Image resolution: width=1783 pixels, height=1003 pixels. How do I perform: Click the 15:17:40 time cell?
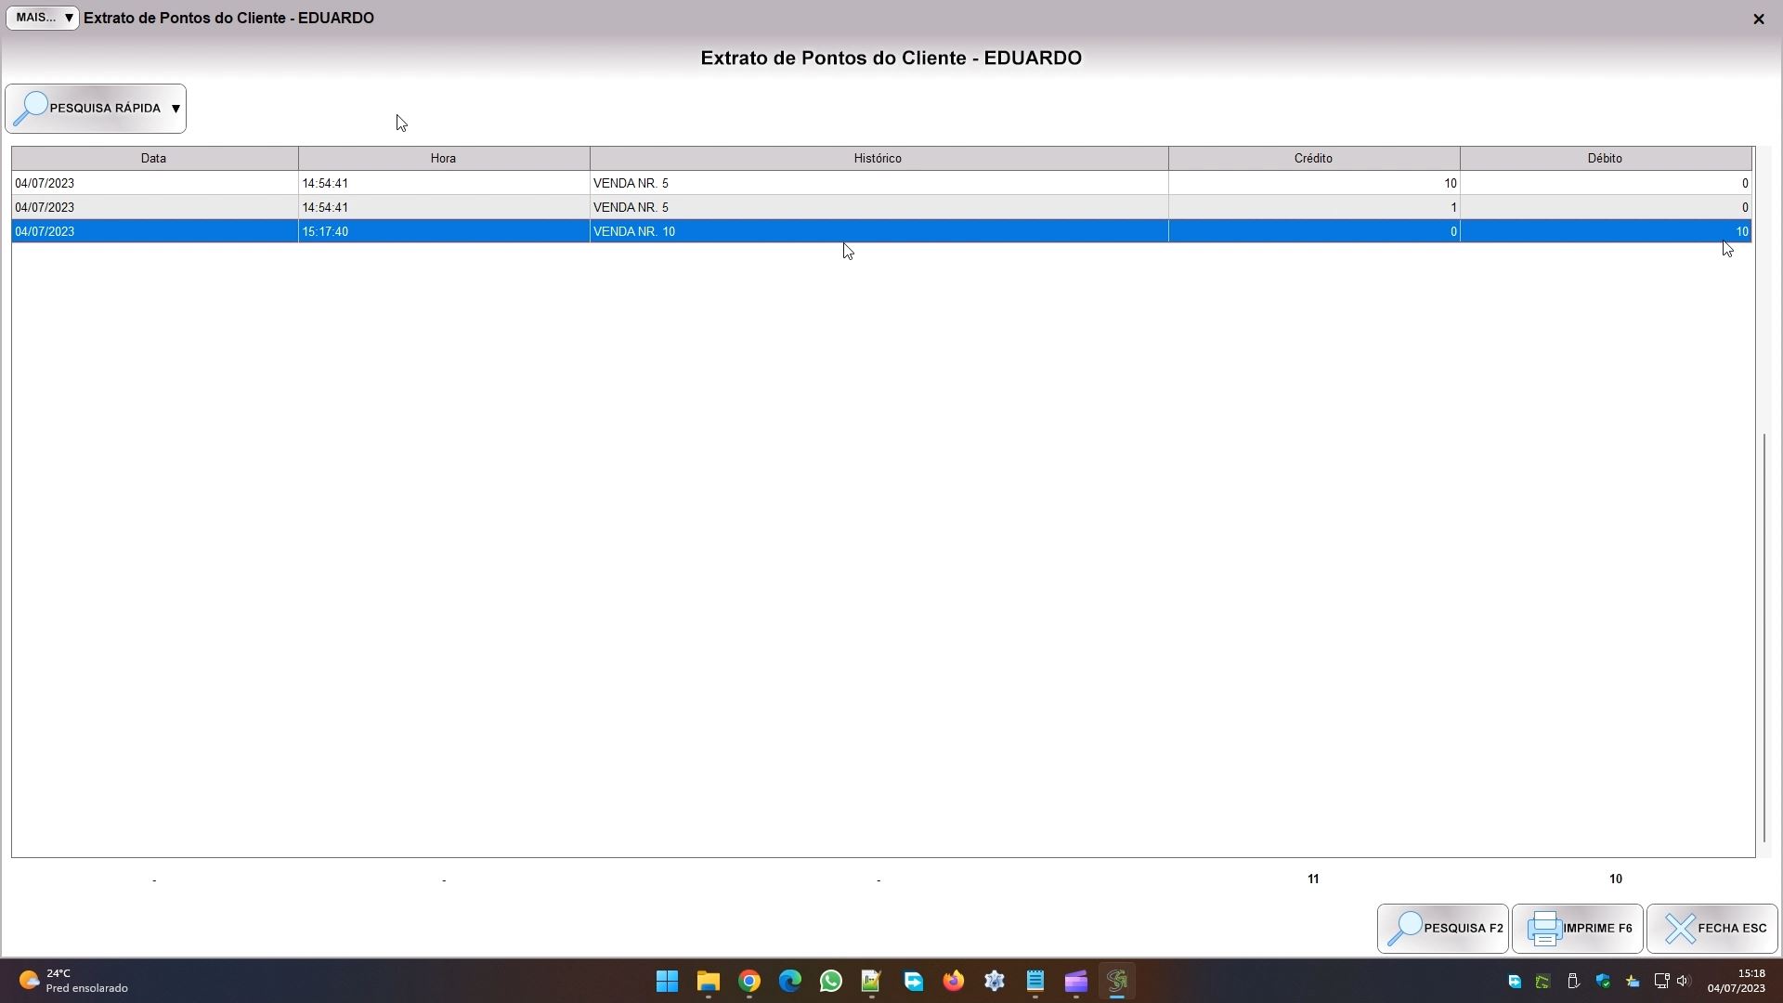tap(444, 232)
